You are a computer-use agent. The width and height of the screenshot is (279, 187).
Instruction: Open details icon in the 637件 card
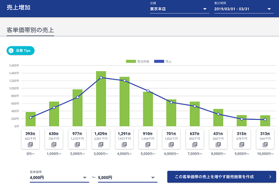(x=195, y=145)
